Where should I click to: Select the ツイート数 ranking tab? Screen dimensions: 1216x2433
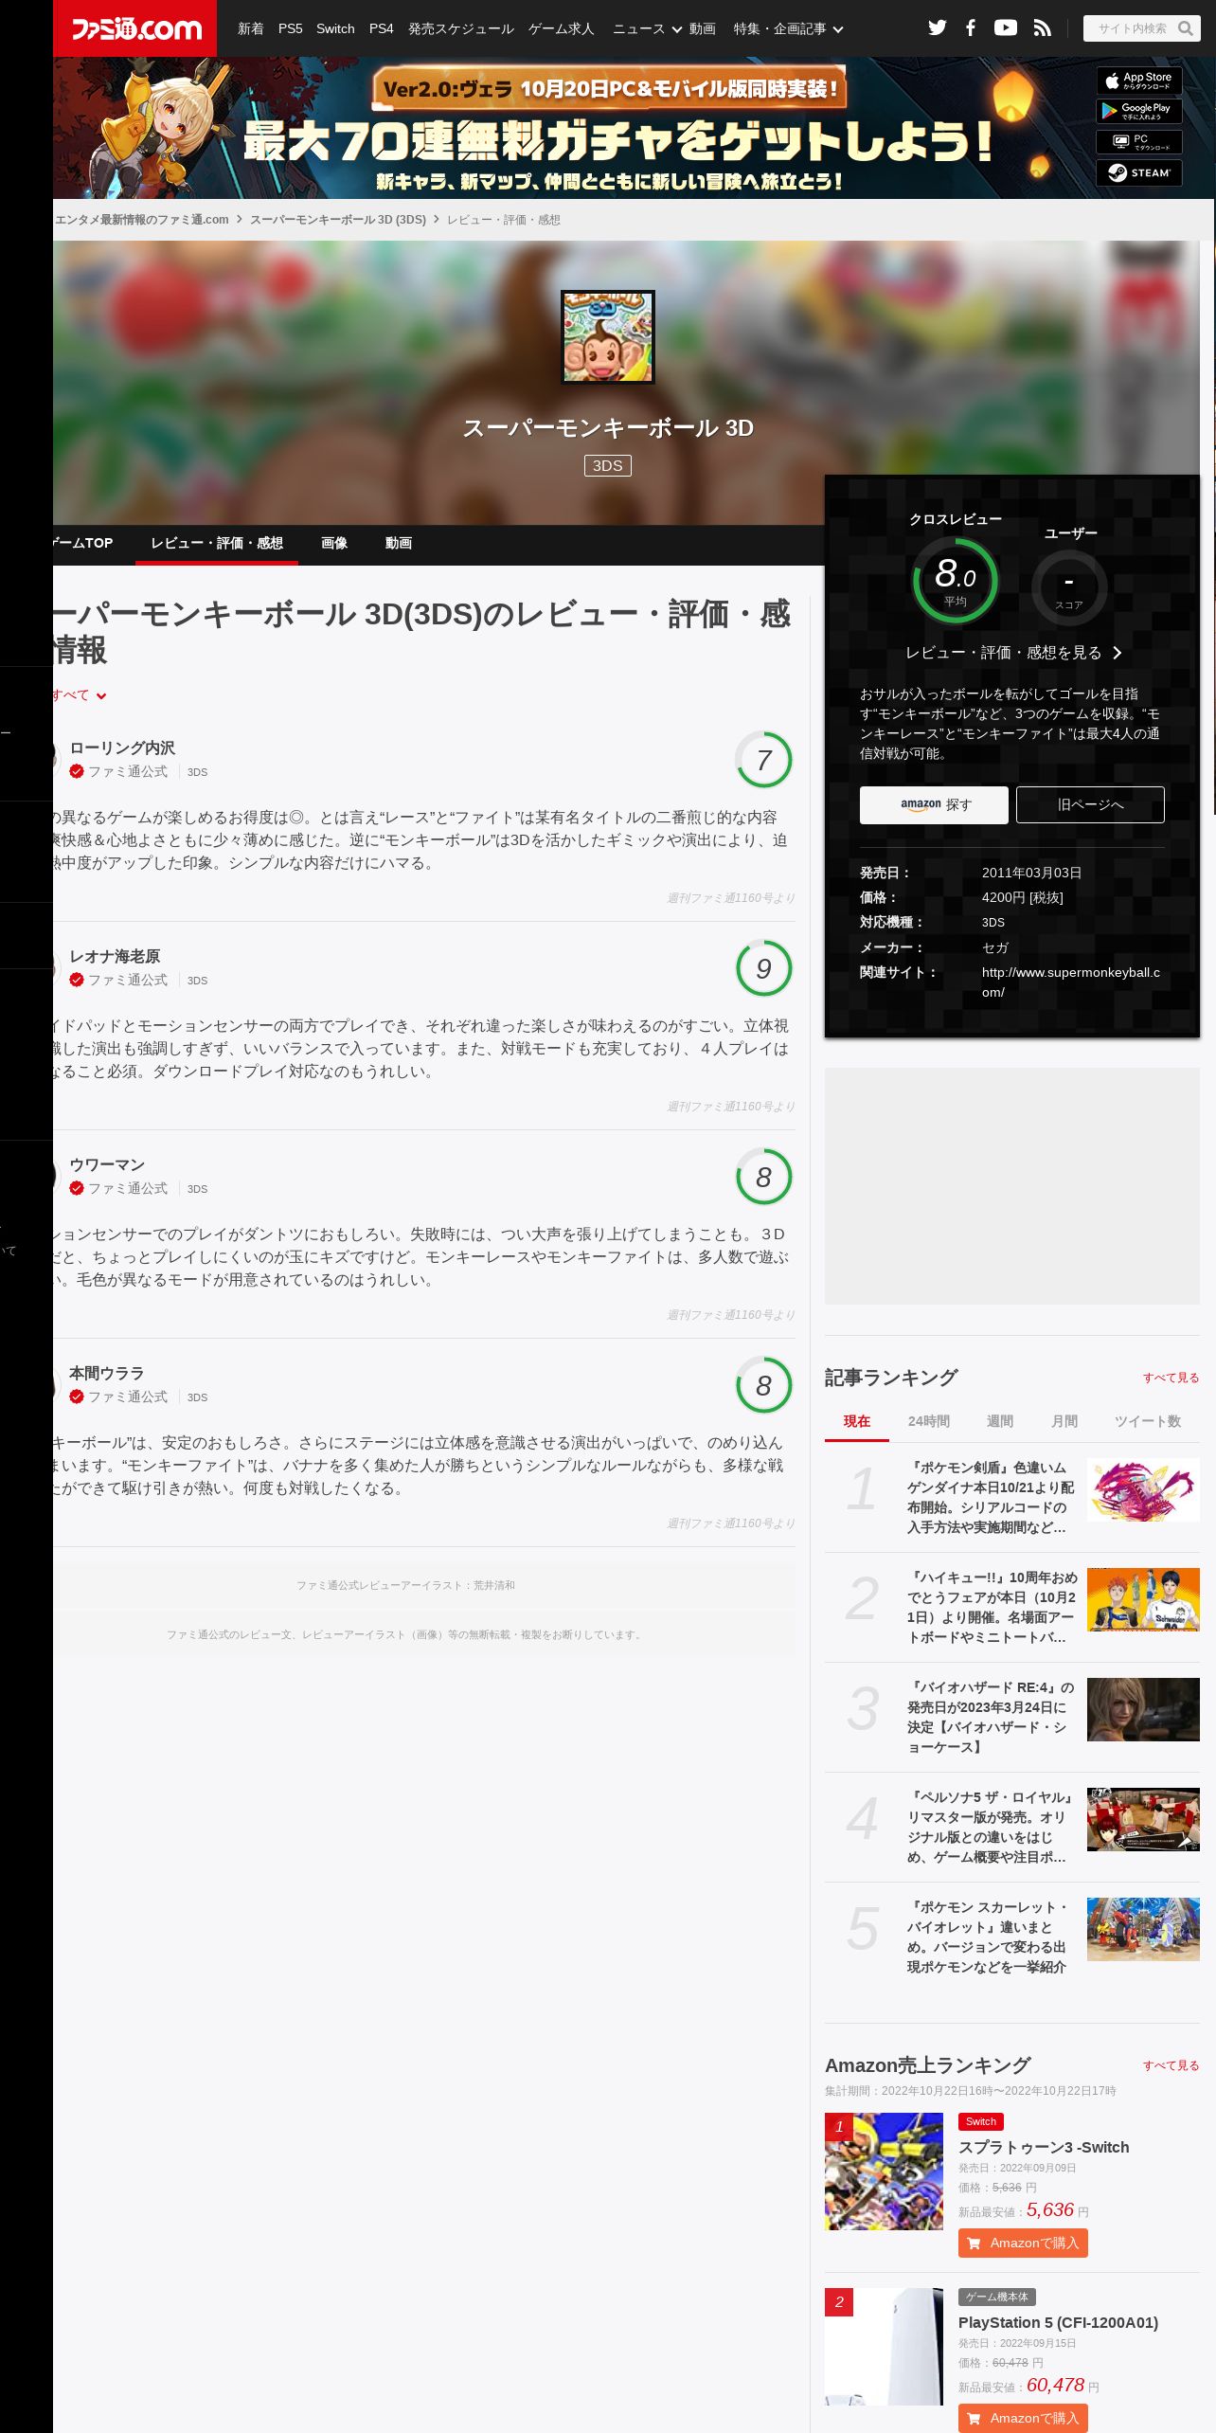pos(1148,1421)
